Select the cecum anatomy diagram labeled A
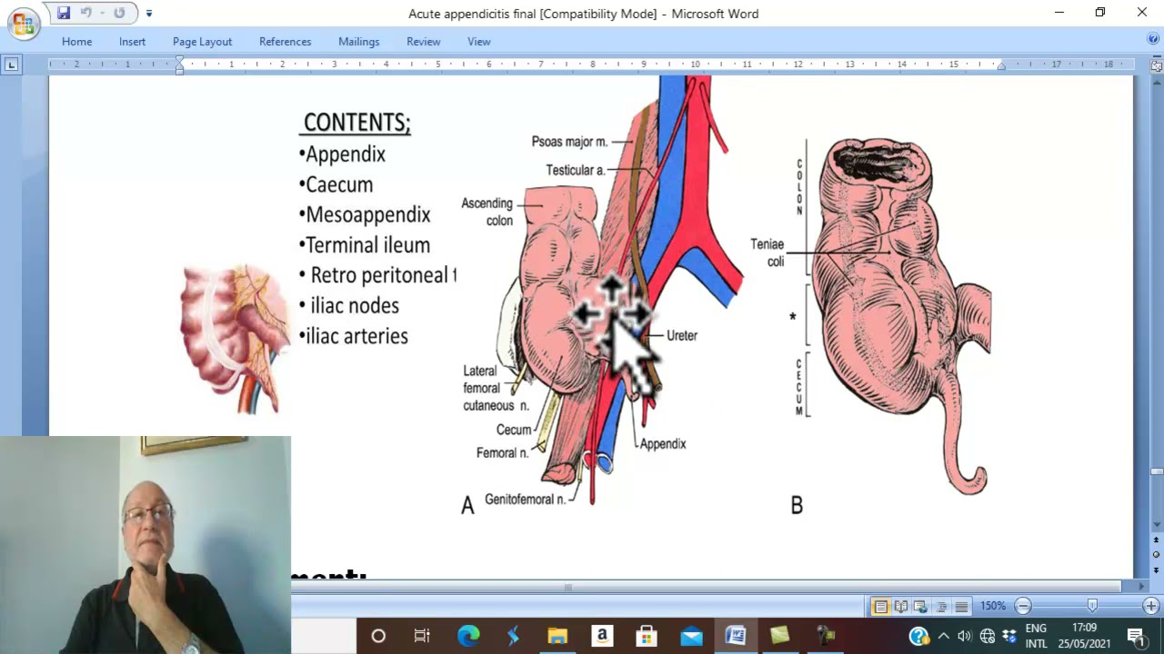This screenshot has height=654, width=1164. click(x=602, y=295)
